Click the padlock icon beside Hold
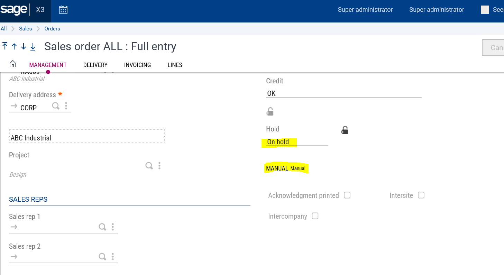 [x=345, y=130]
